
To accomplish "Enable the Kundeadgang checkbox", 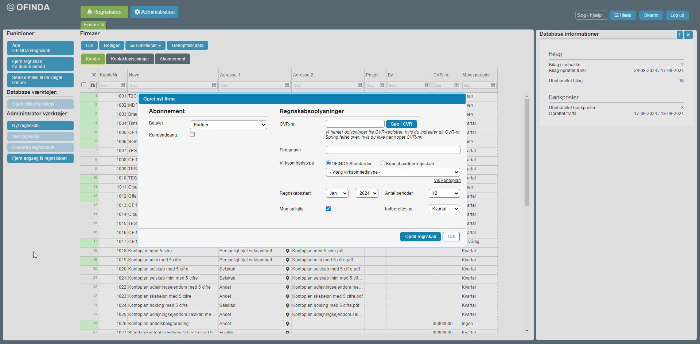I will tap(192, 135).
